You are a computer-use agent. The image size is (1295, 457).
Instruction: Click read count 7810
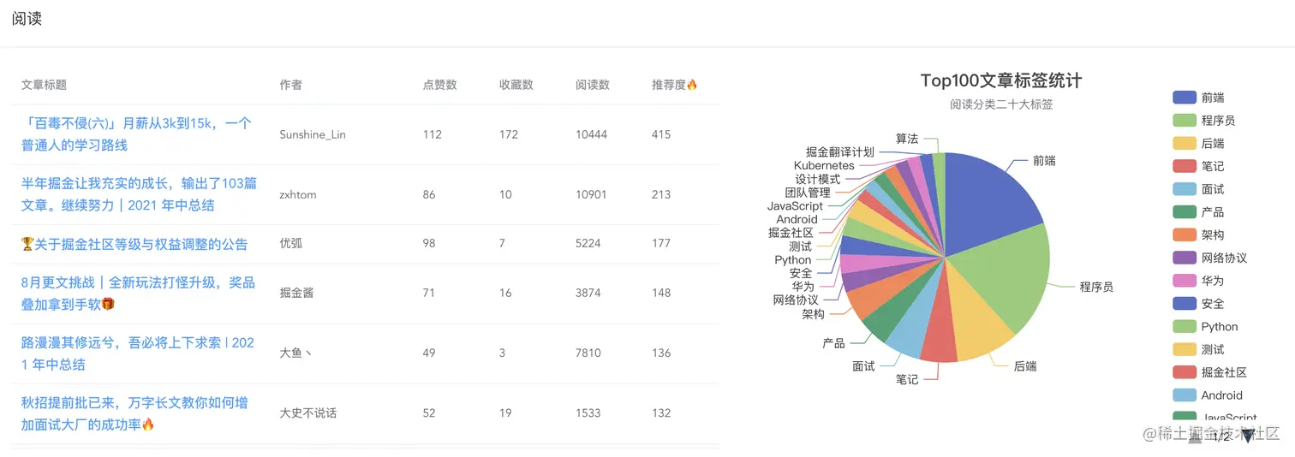(588, 353)
